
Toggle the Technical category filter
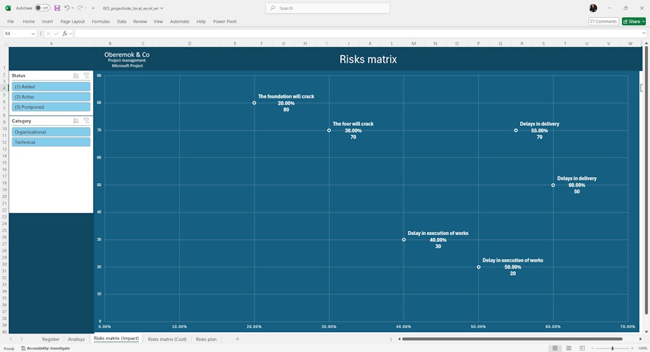[x=51, y=142]
